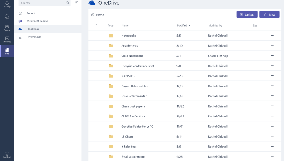This screenshot has width=284, height=161.
Task: Open the Downloads section
Action: pyautogui.click(x=34, y=37)
